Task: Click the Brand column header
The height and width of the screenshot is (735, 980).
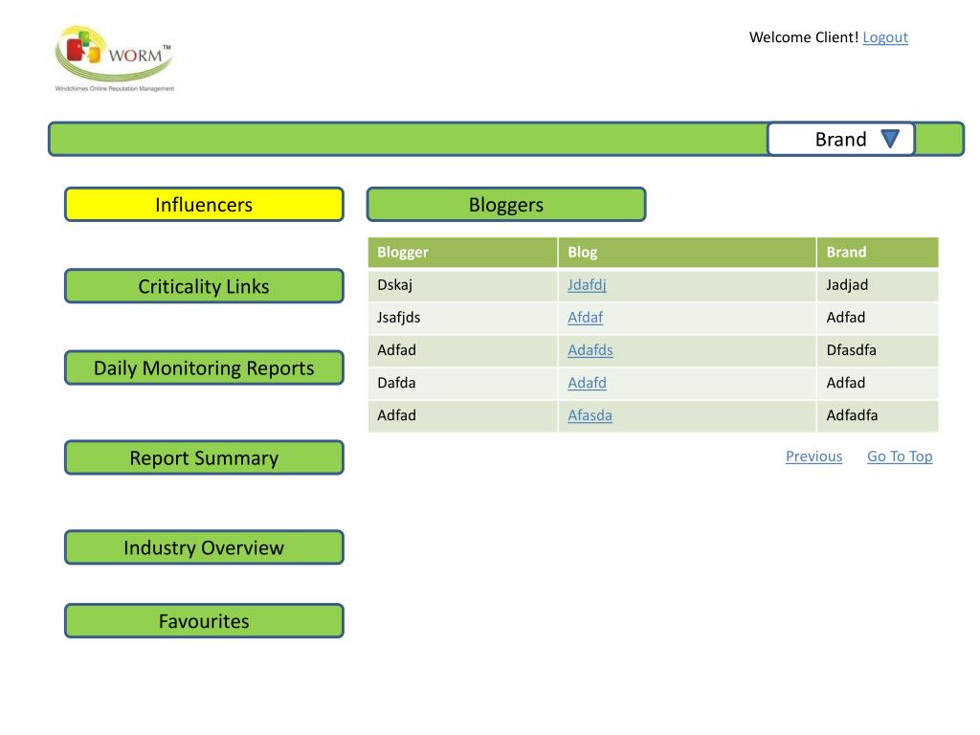Action: point(878,253)
